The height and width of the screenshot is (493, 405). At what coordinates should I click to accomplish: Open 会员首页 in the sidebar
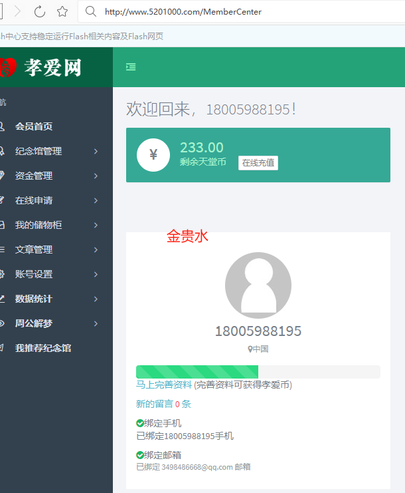pyautogui.click(x=34, y=126)
